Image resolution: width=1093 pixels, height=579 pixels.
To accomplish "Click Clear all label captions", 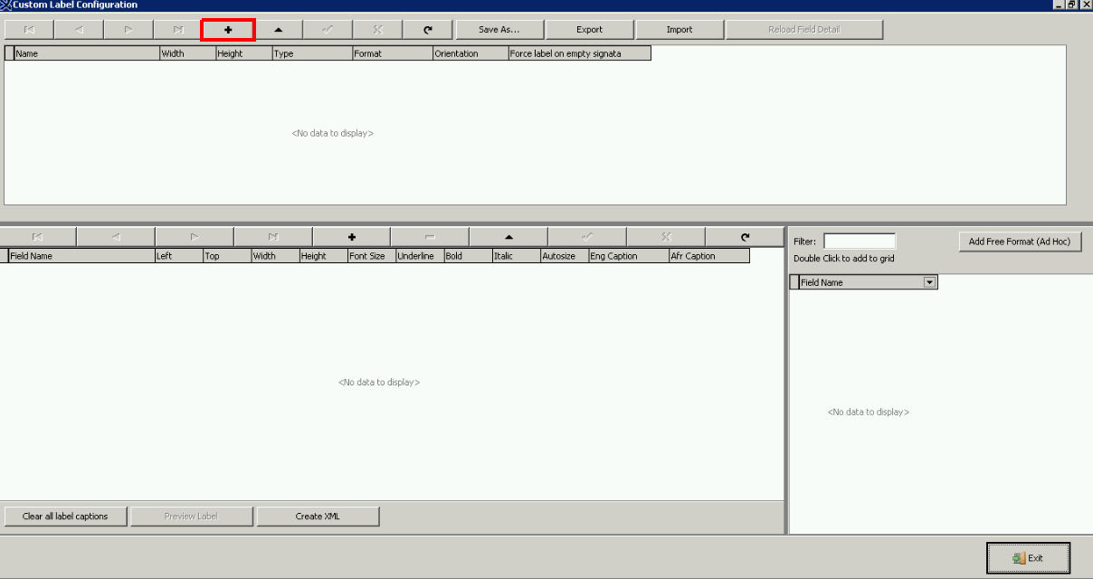I will (65, 517).
